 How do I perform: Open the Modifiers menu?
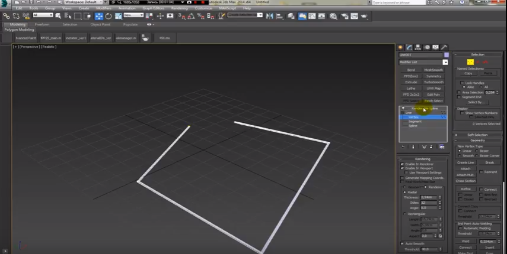(x=104, y=8)
